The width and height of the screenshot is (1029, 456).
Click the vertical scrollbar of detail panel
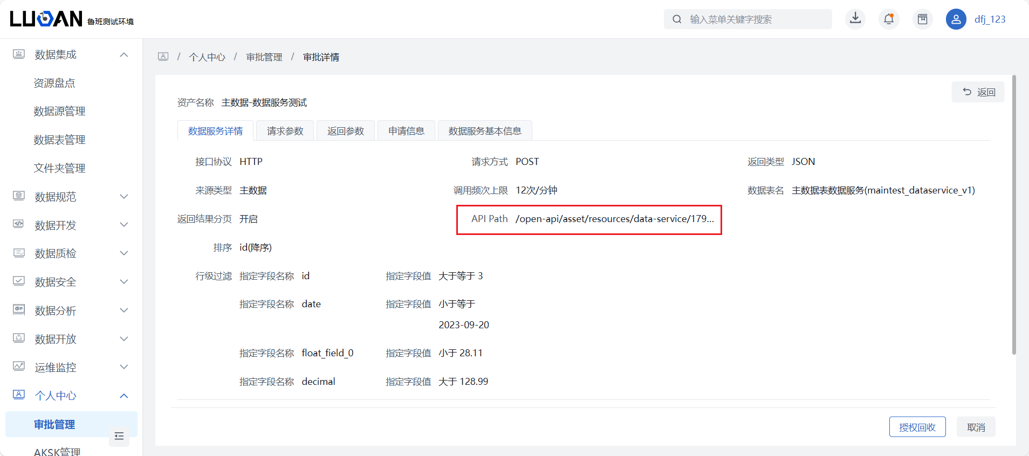[x=1014, y=216]
